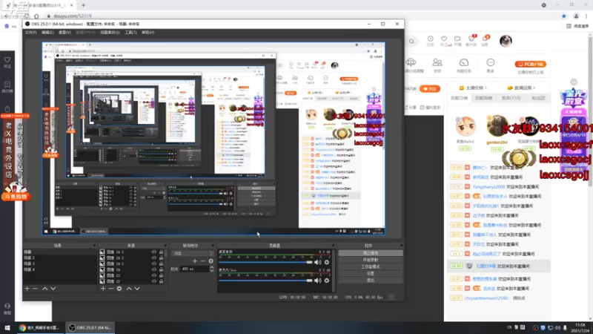The image size is (593, 334).
Task: Open source properties gear in the Sources panel
Action: click(119, 289)
